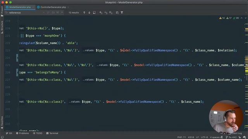The width and height of the screenshot is (248, 139).
Task: Switch to ModelGenerator.php tab
Action: coord(20,7)
